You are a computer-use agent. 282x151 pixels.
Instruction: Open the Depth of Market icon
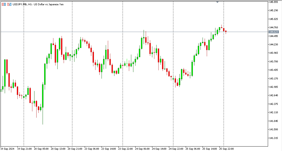[4, 4]
